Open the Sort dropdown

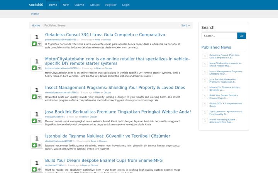pyautogui.click(x=185, y=25)
